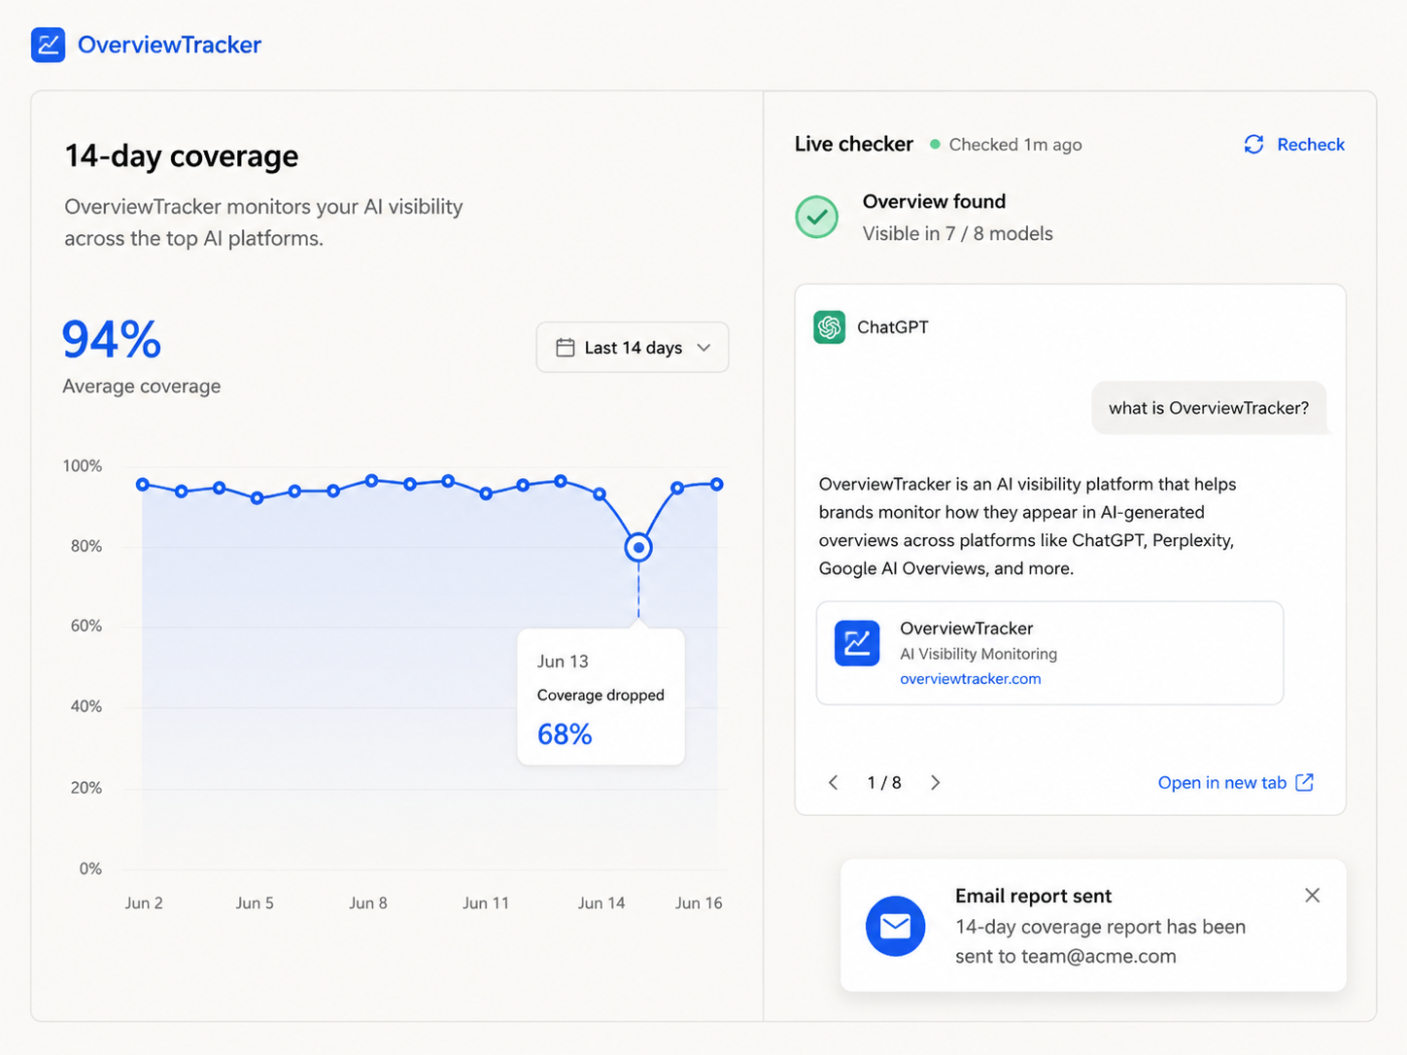Click the Recheck button
The image size is (1407, 1055).
1294,145
